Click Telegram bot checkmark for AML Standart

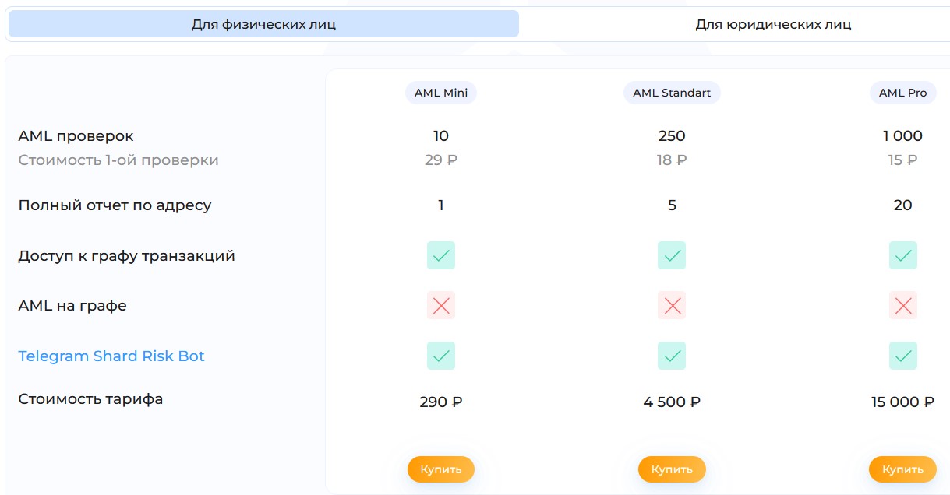(x=672, y=356)
